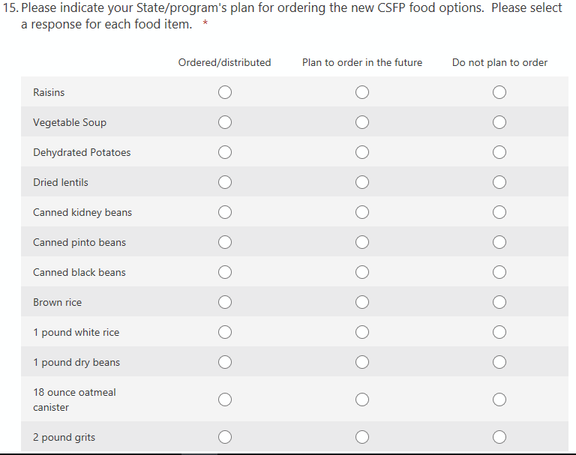576x455 pixels.
Task: Select Plan to order in future for Canned black beans
Action: point(362,272)
